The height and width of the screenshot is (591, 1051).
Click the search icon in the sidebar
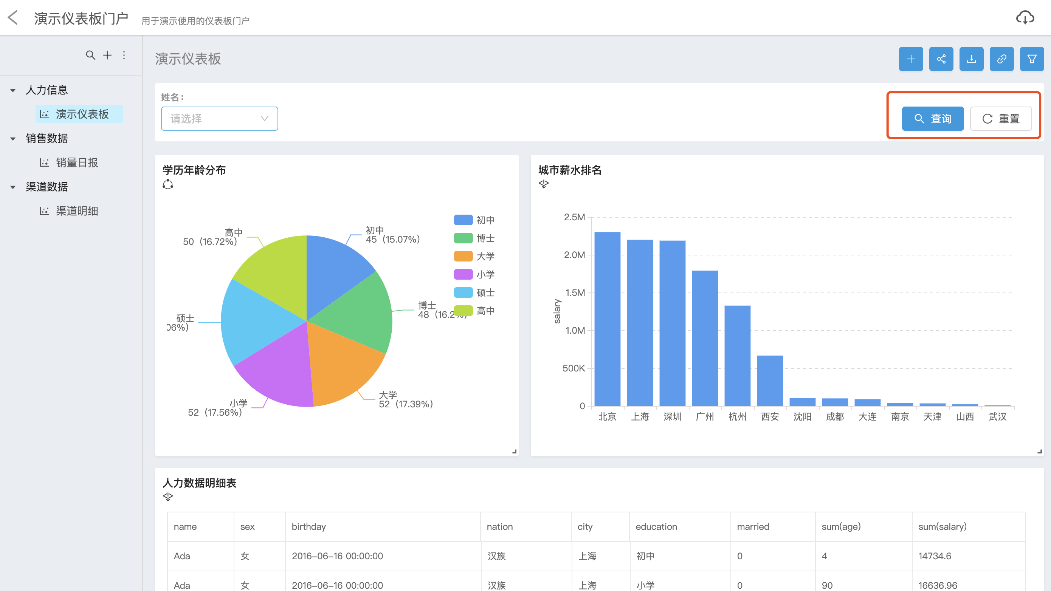coord(90,55)
